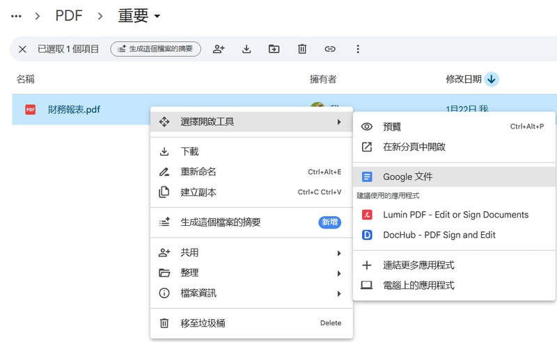The height and width of the screenshot is (342, 557).
Task: Click the PDF file icon for 財務報表.pdf
Action: pos(30,110)
